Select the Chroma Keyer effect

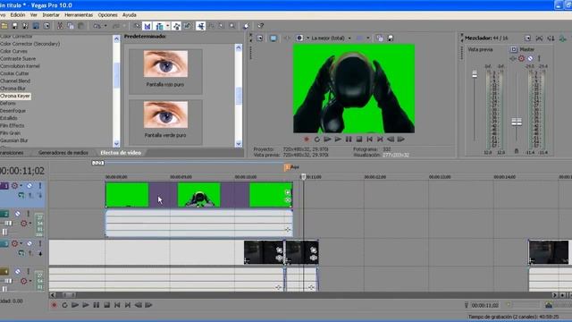15,96
